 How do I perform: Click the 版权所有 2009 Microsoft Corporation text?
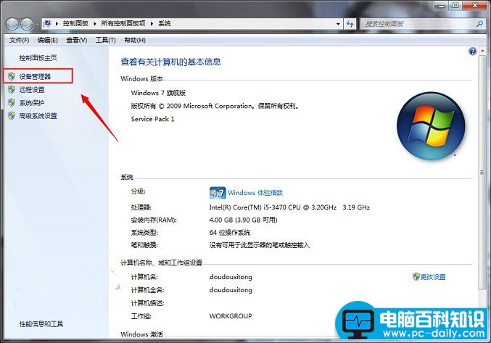tap(215, 106)
